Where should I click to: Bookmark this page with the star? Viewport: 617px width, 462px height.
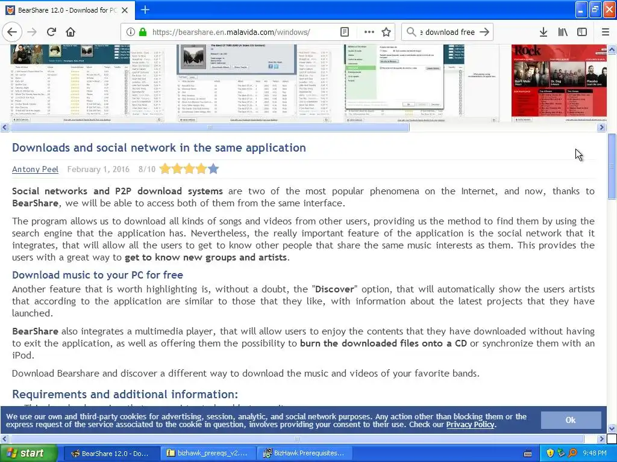(x=386, y=32)
